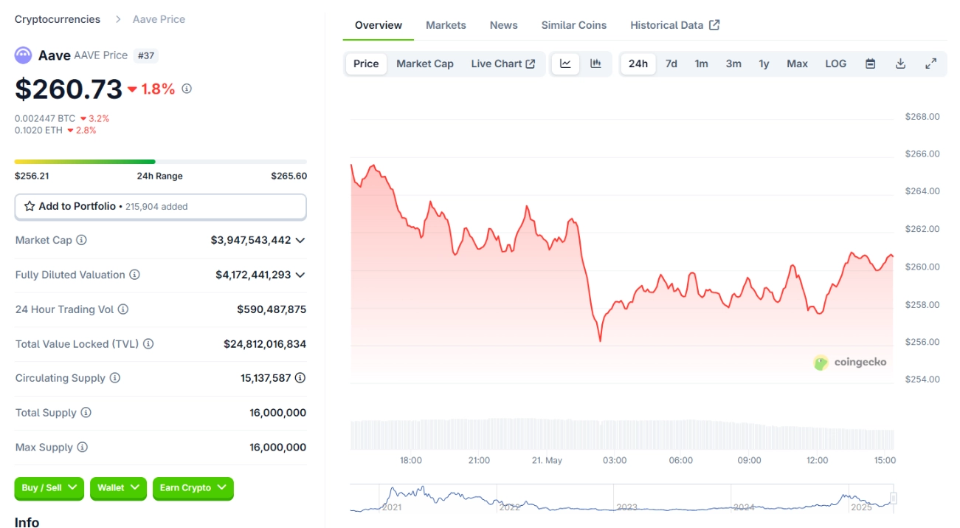Open Circulating Supply label info icon

(x=115, y=378)
